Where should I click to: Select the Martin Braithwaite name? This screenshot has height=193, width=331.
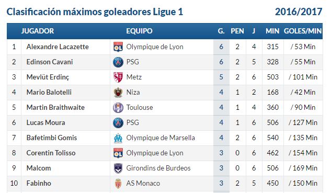pyautogui.click(x=55, y=107)
